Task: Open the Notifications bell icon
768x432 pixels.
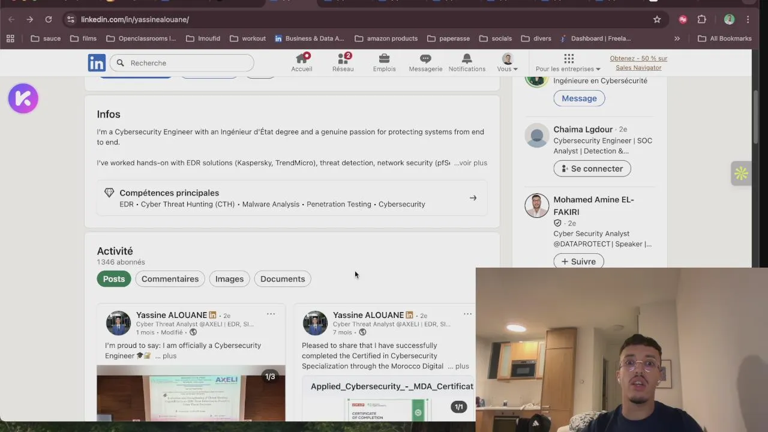Action: [x=467, y=62]
